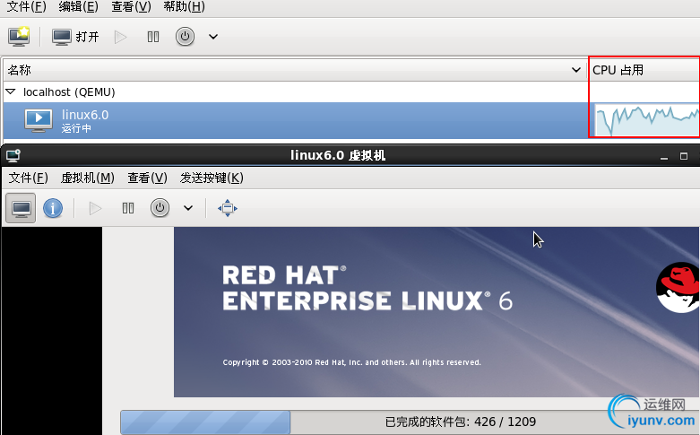Click the linux6.0 CPU usage graph
This screenshot has width=700, height=435.
647,120
